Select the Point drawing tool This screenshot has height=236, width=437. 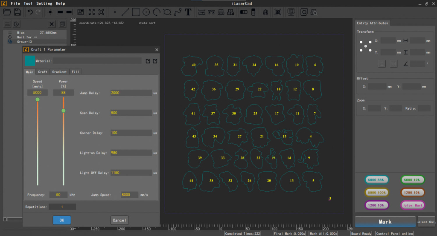(114, 12)
